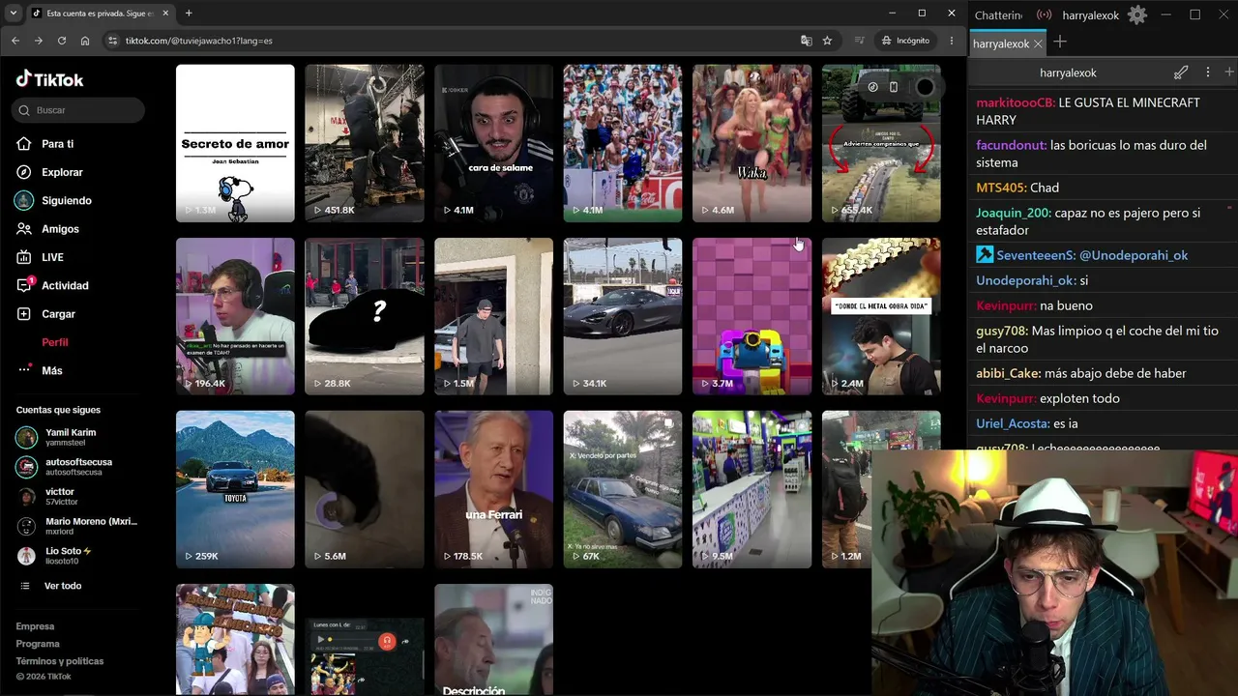
Task: Click the browser home button
Action: click(x=85, y=41)
